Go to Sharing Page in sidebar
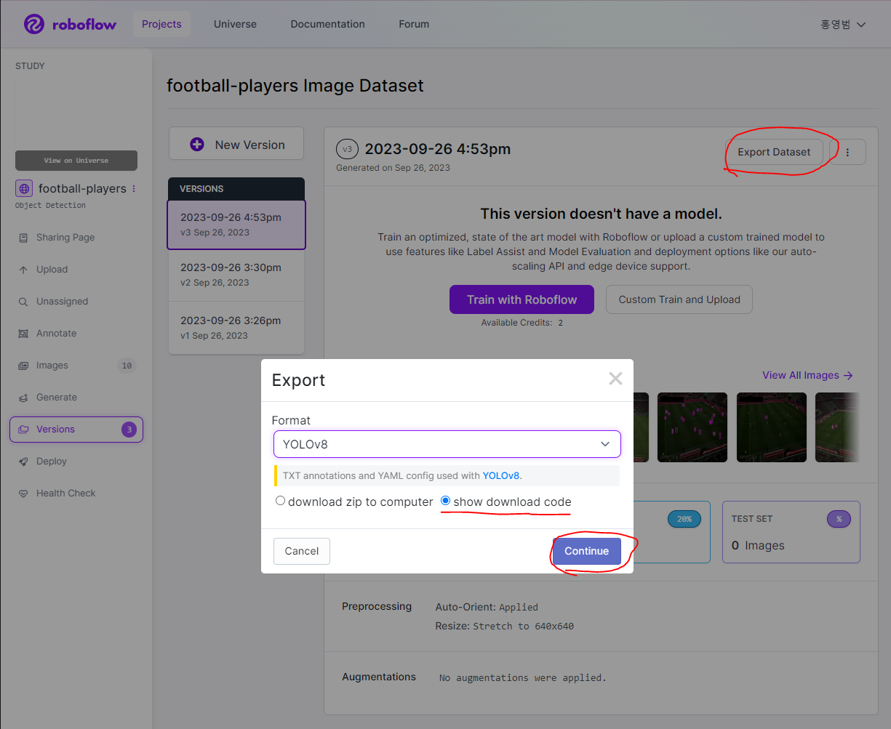The width and height of the screenshot is (891, 729). (65, 238)
